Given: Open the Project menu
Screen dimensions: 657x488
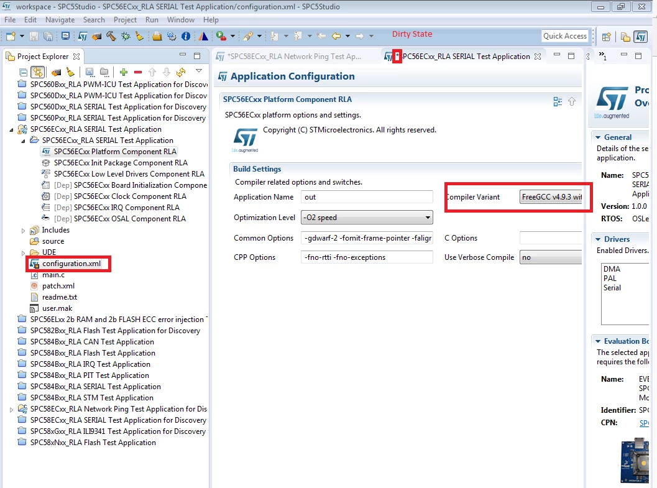Looking at the screenshot, I should (125, 20).
